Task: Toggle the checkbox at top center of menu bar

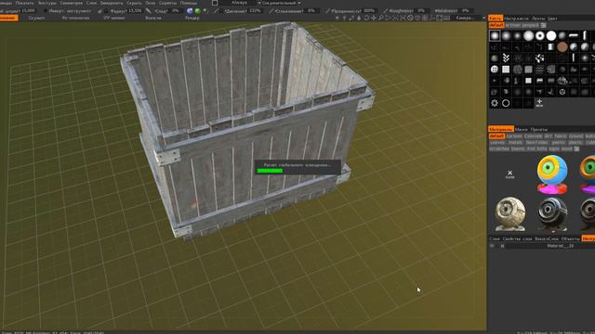Action: tap(215, 3)
